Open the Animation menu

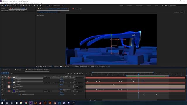pos(26,3)
